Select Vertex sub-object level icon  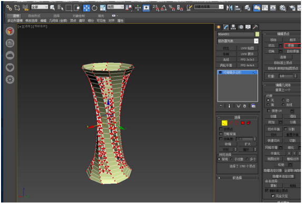click(225, 123)
